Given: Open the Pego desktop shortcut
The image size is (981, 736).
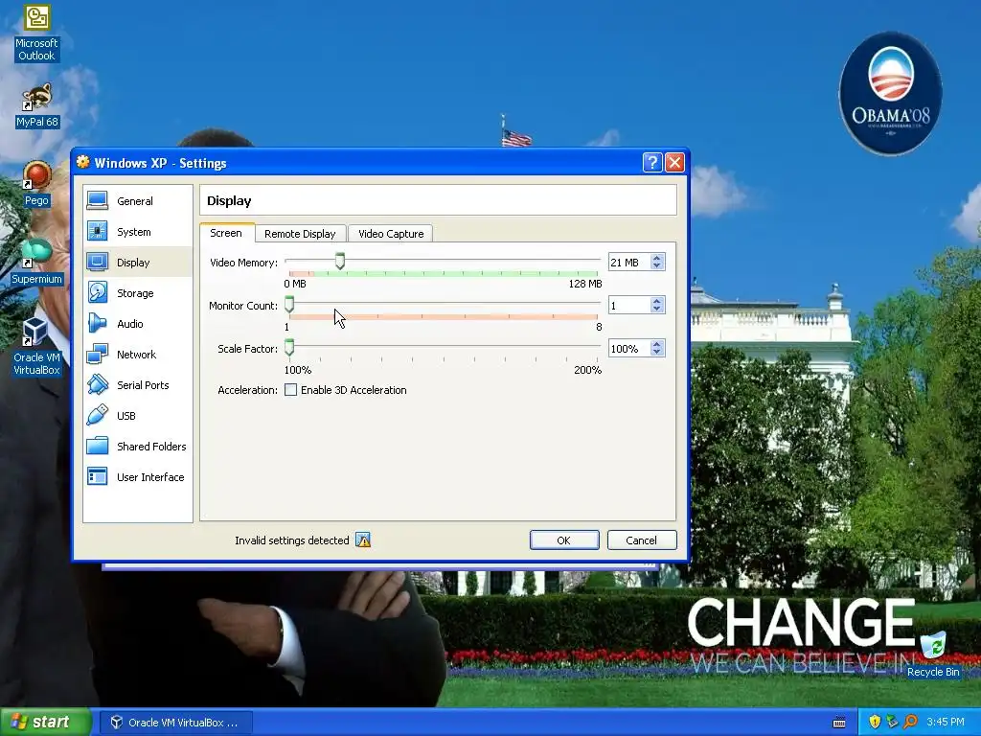Looking at the screenshot, I should pos(37,175).
